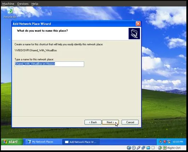Image resolution: width=188 pixels, height=152 pixels.
Task: Click the network adapters status icon
Action: pyautogui.click(x=143, y=148)
